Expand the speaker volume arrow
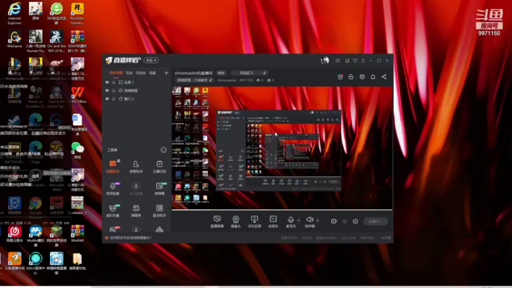The width and height of the screenshot is (512, 288). [317, 220]
